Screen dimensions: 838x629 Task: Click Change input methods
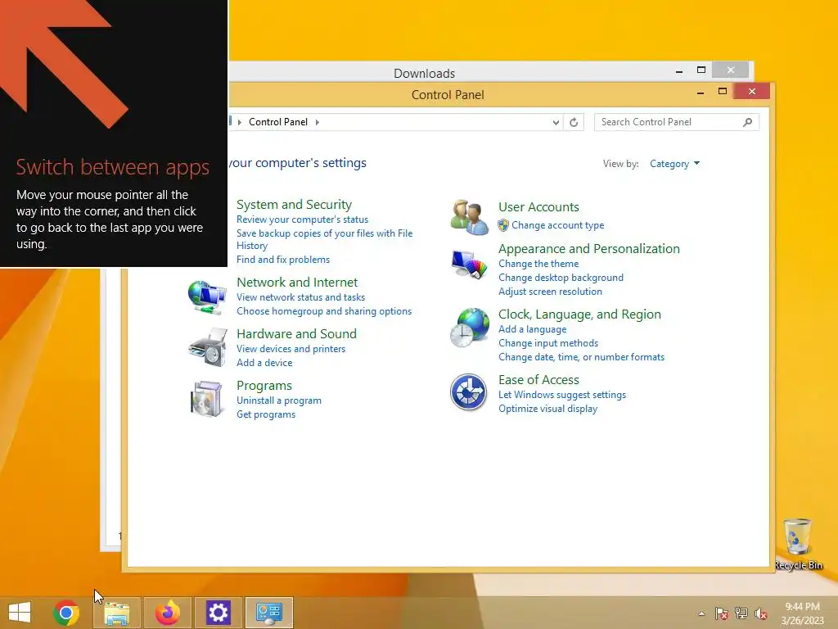tap(548, 343)
